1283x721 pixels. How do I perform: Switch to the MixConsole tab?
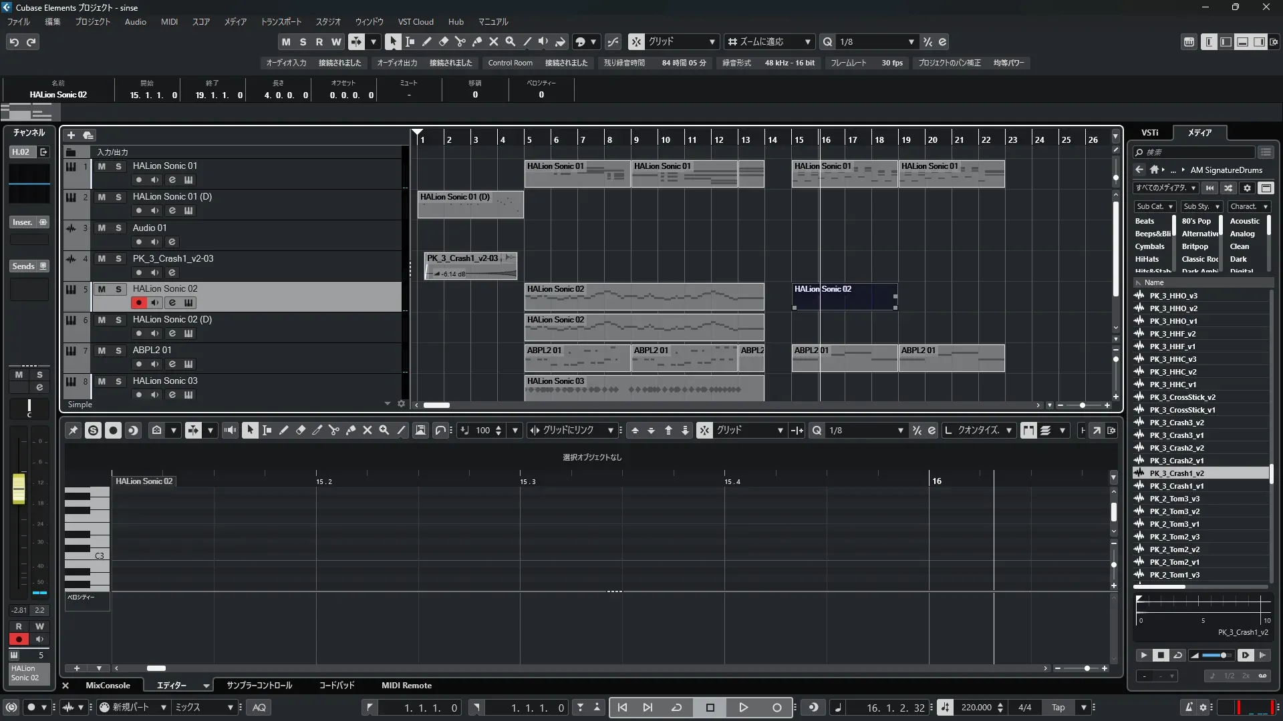point(108,686)
